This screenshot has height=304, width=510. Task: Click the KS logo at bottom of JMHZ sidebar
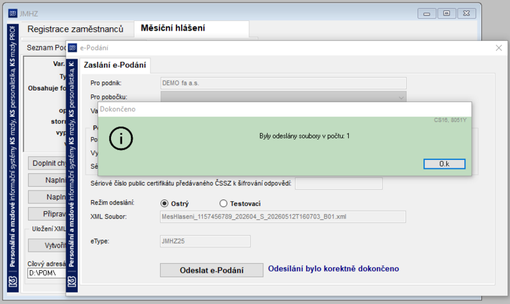[x=13, y=281]
